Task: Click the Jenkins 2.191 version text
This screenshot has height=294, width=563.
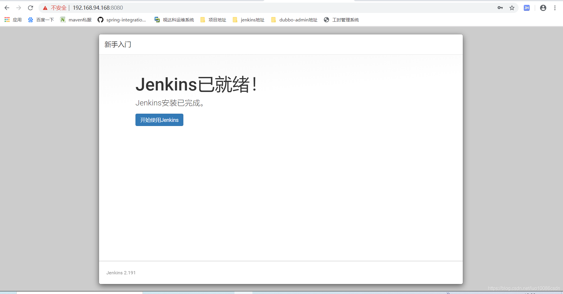Action: 121,273
